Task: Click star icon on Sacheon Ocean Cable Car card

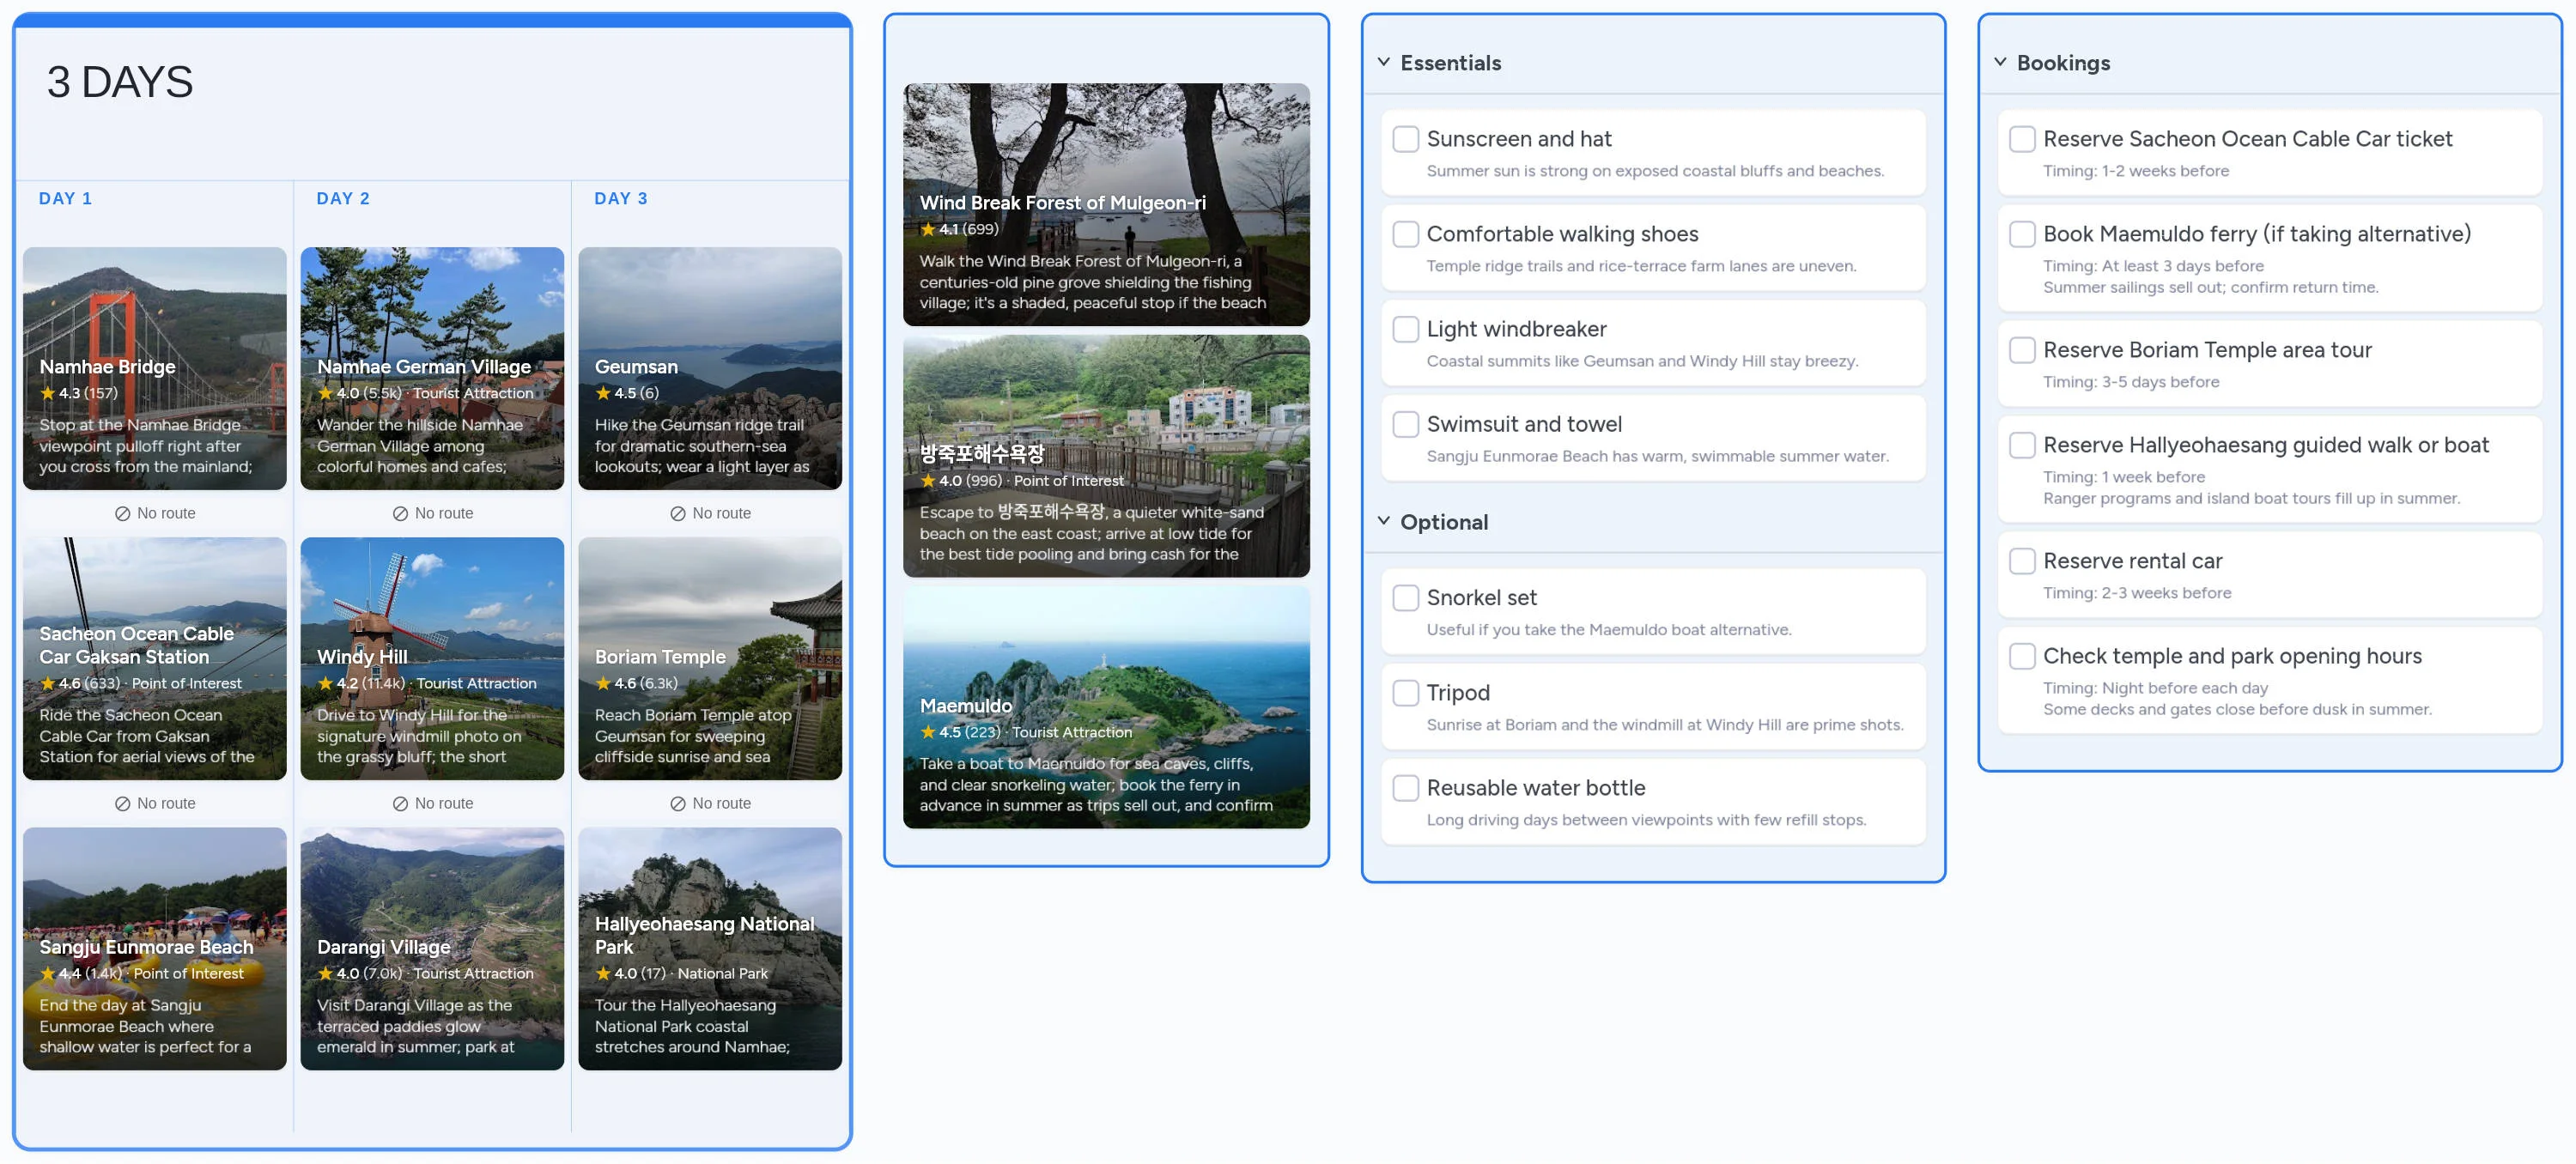Action: tap(47, 683)
